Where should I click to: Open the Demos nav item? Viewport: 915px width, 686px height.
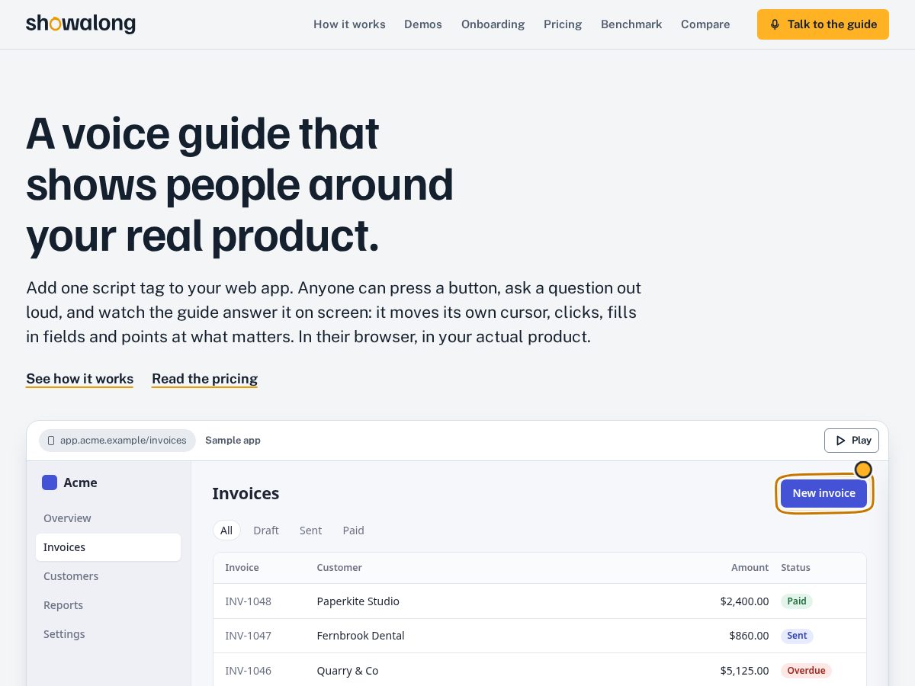pos(423,24)
